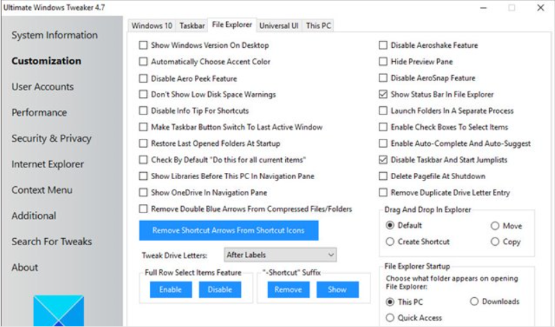
Task: Open the Taskbar tab
Action: pyautogui.click(x=192, y=26)
